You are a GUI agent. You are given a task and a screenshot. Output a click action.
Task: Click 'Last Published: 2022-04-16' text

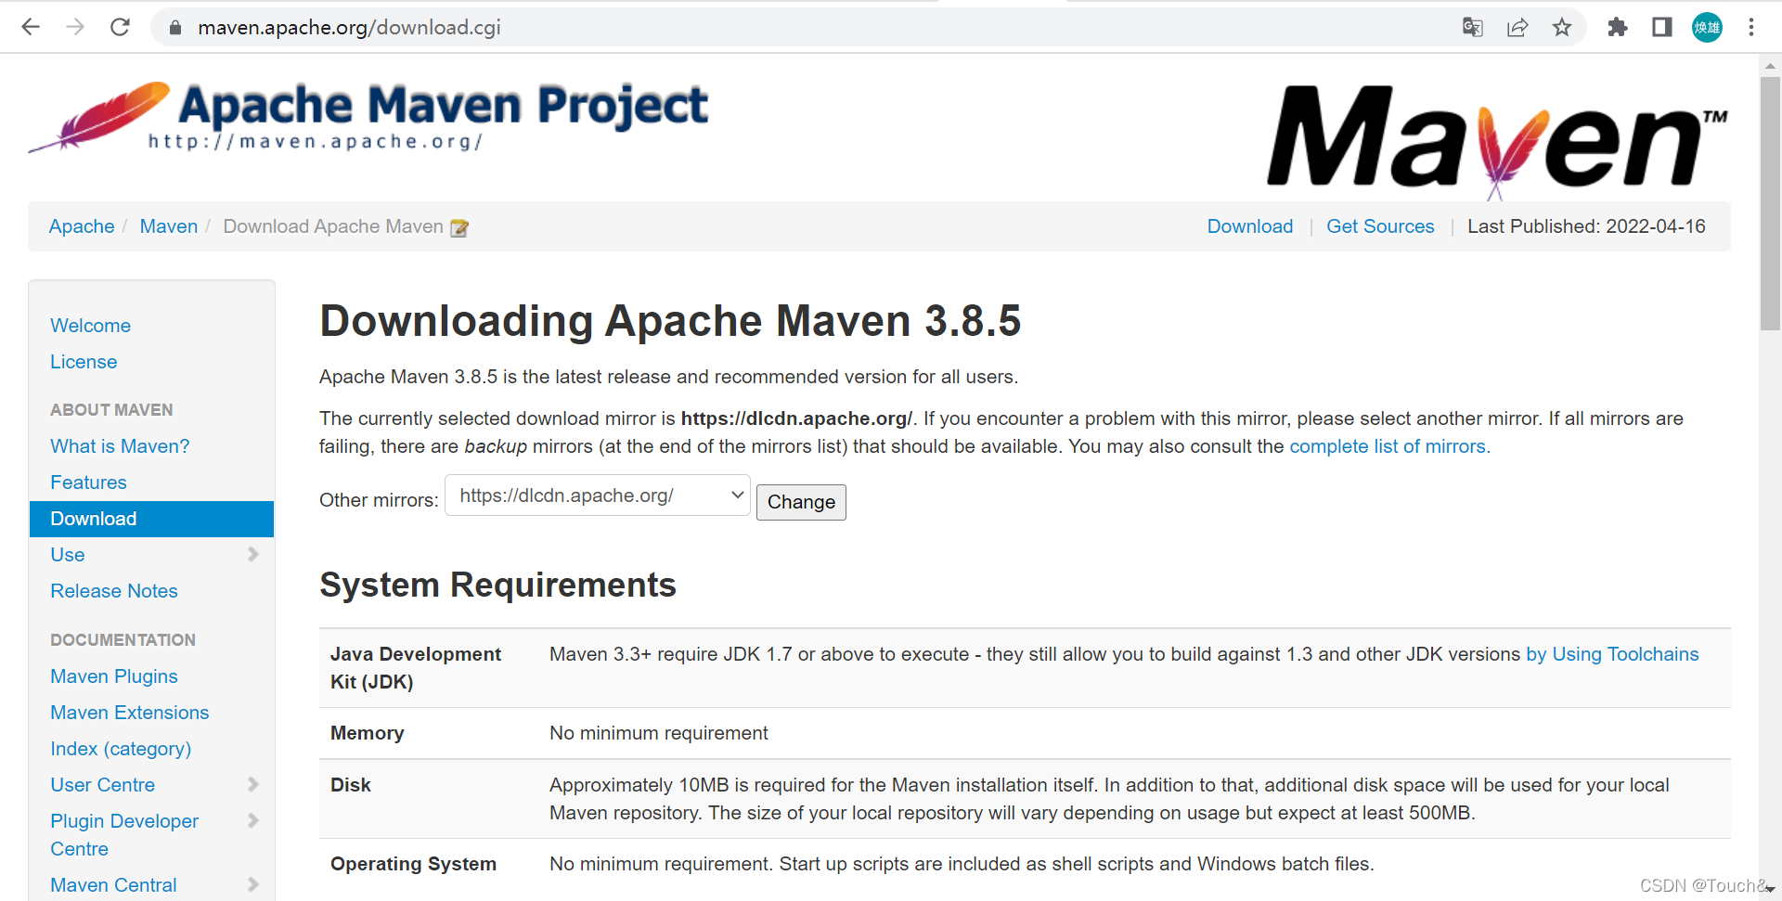pos(1586,226)
